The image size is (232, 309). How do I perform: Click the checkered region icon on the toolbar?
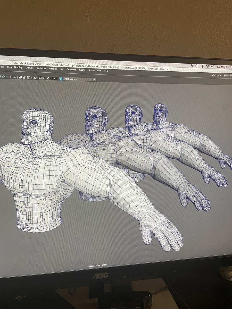(29, 78)
